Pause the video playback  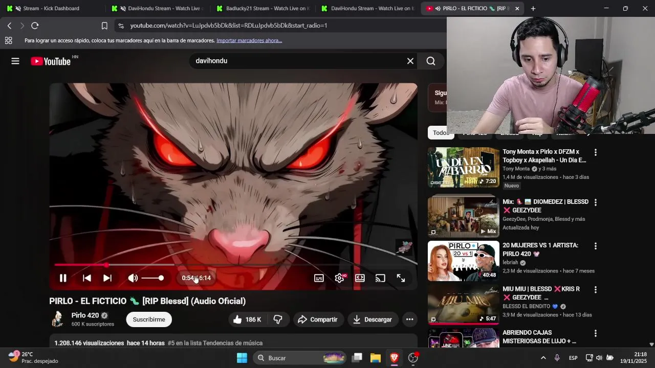[x=63, y=278]
